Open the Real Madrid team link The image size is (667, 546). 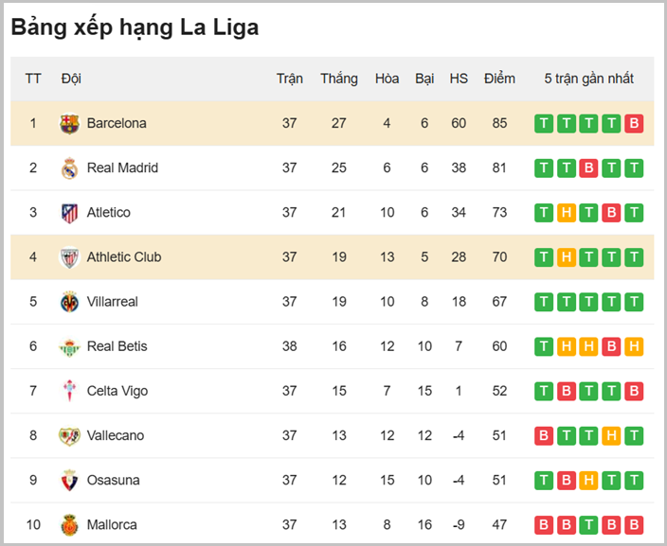(122, 167)
